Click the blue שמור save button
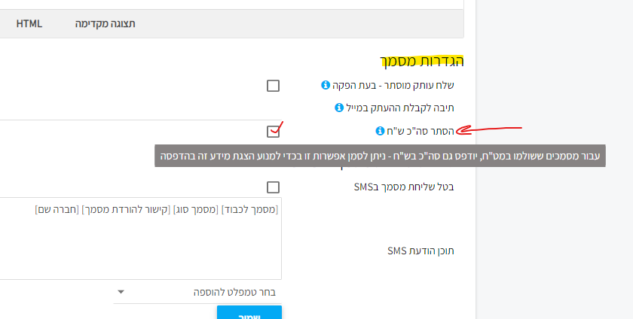The image size is (633, 319). click(249, 312)
